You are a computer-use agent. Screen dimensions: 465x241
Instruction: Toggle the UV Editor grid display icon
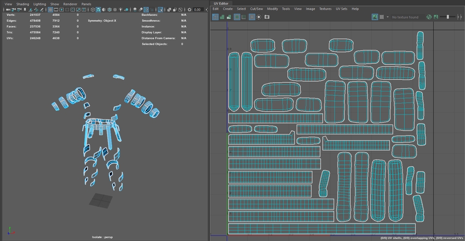pyautogui.click(x=252, y=17)
